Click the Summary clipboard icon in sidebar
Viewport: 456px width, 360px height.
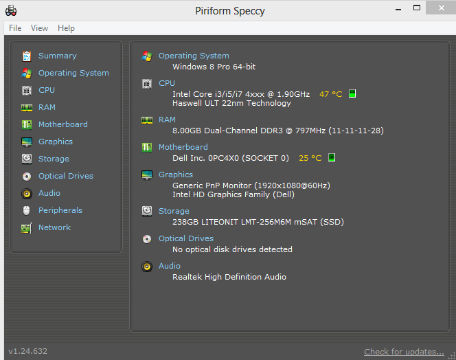(27, 56)
